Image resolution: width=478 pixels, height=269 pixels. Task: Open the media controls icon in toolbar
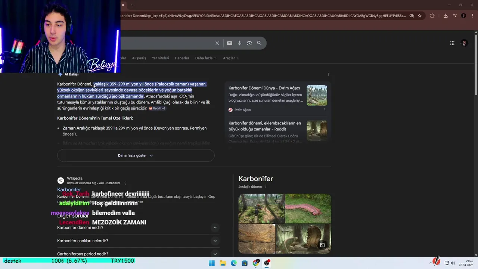tap(454, 16)
